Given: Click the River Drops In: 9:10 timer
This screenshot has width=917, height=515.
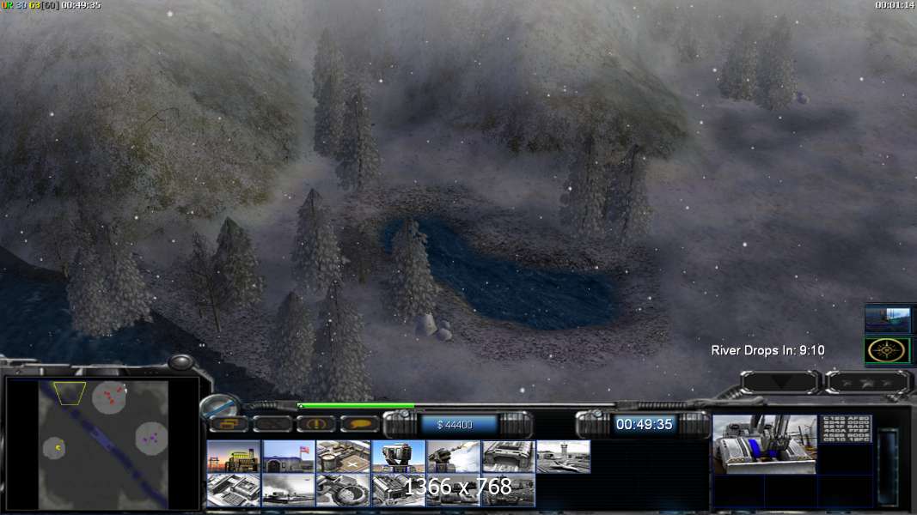Looking at the screenshot, I should tap(767, 350).
